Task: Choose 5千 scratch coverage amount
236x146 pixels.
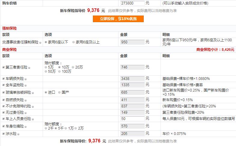Action: tap(56, 128)
